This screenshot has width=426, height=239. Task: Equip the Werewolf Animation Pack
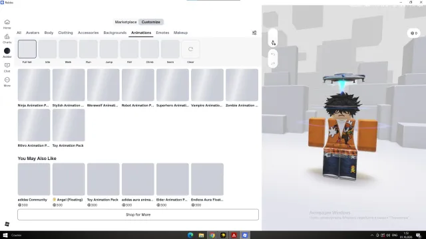tap(103, 85)
